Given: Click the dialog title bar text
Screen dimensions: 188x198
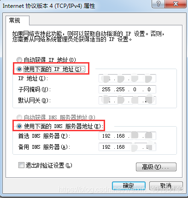Looking at the screenshot, I should coord(49,6).
